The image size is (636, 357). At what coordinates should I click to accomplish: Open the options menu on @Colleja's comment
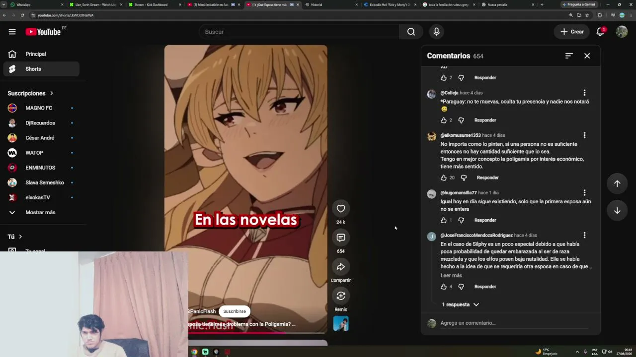coord(584,93)
